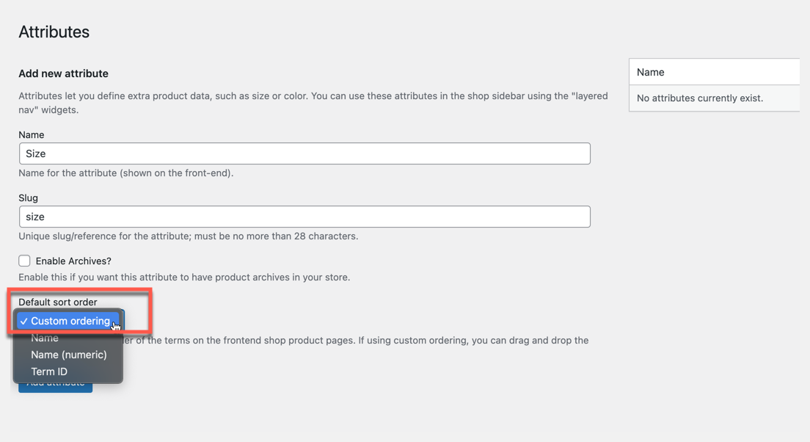Click the "Name" label above the Size field
The image size is (810, 442).
point(32,135)
